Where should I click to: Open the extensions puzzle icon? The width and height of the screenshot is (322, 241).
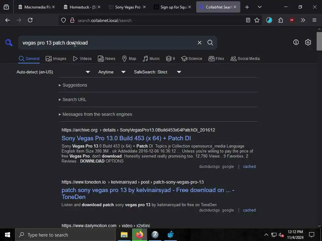click(280, 20)
